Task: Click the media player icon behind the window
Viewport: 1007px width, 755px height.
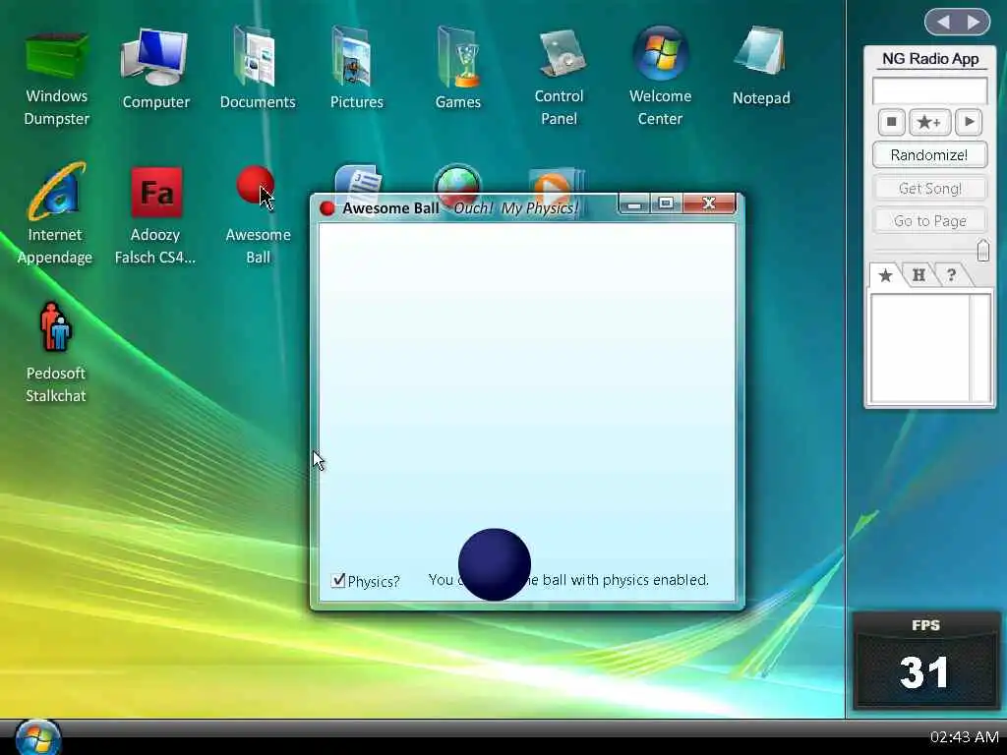Action: click(x=557, y=181)
